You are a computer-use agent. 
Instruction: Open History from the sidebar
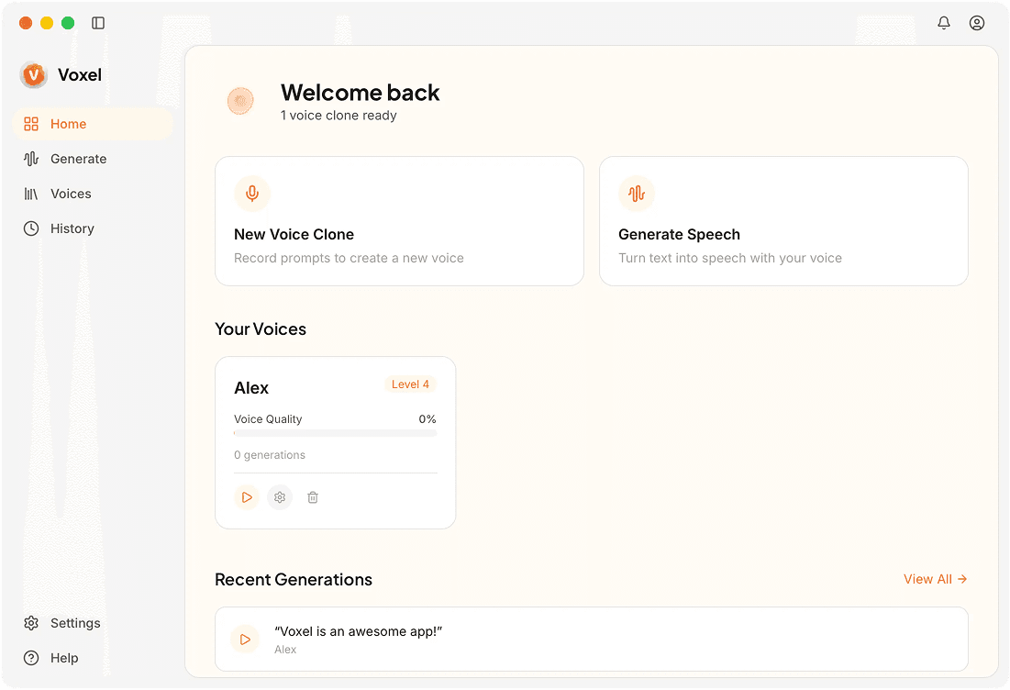(72, 228)
